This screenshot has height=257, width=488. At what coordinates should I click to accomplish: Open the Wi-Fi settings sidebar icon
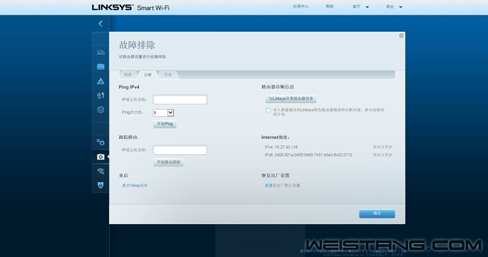click(101, 171)
